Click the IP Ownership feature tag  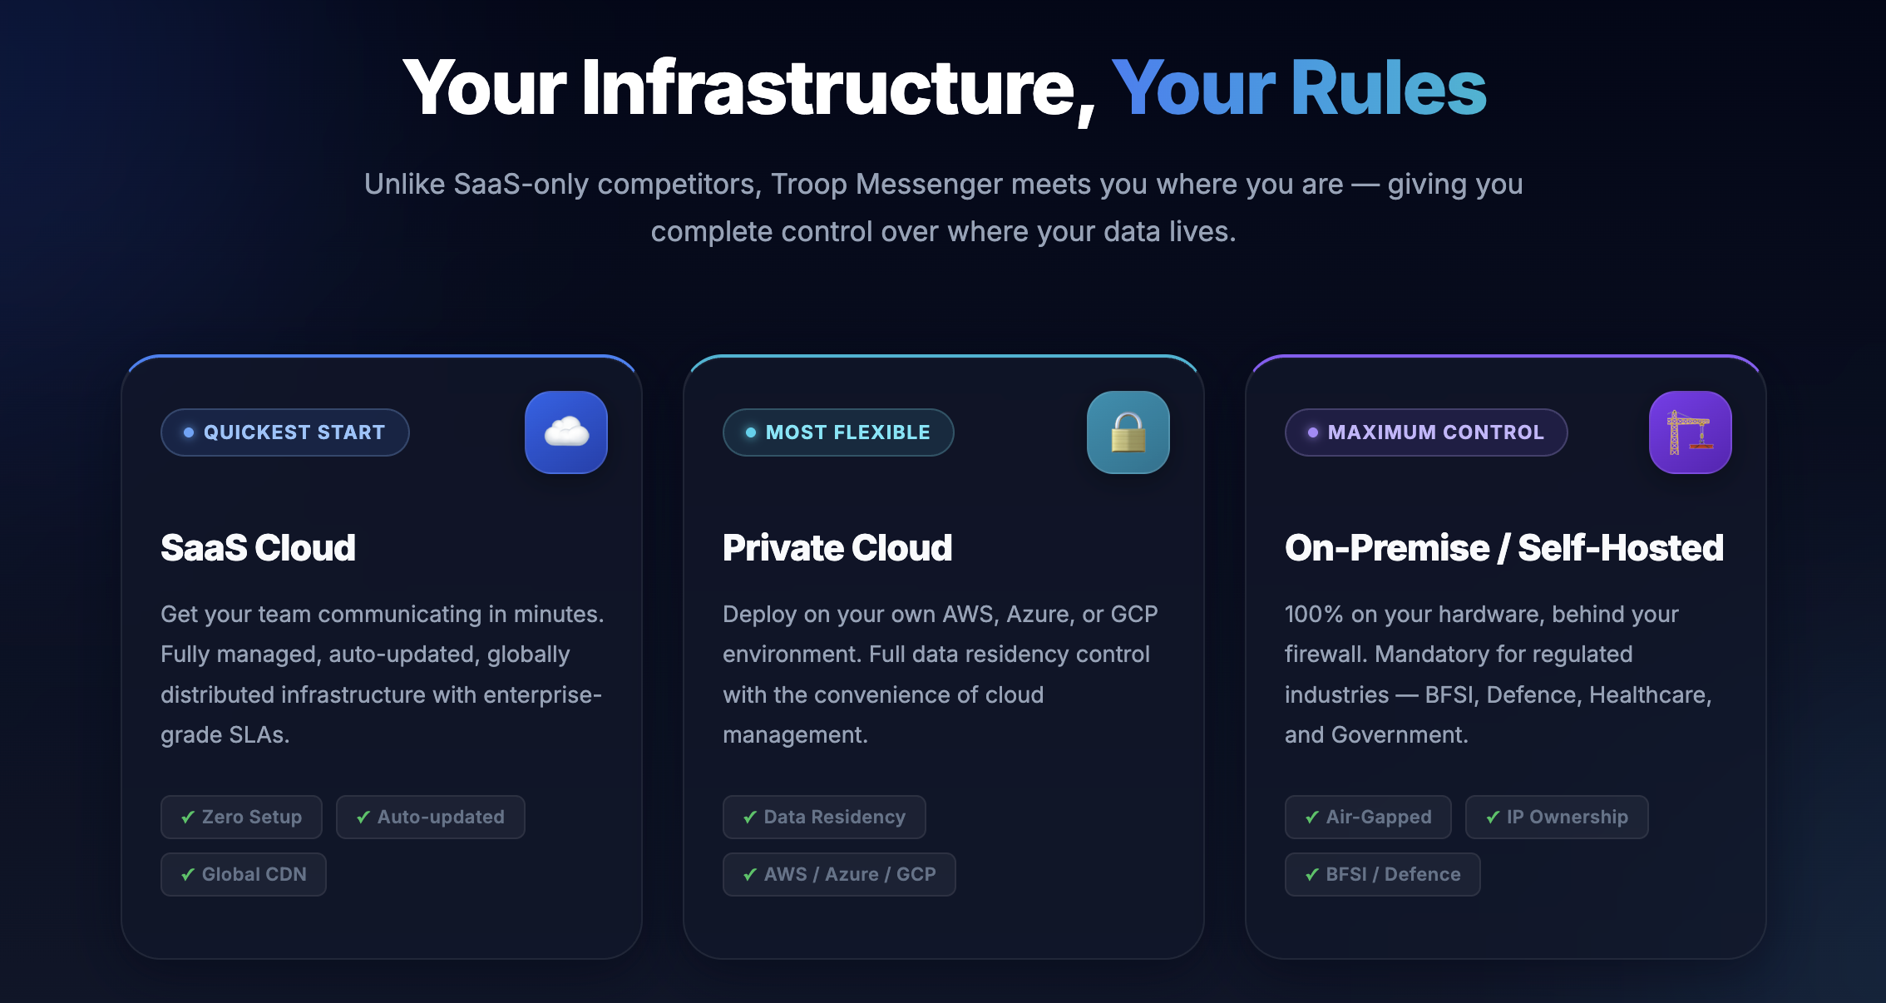tap(1557, 817)
